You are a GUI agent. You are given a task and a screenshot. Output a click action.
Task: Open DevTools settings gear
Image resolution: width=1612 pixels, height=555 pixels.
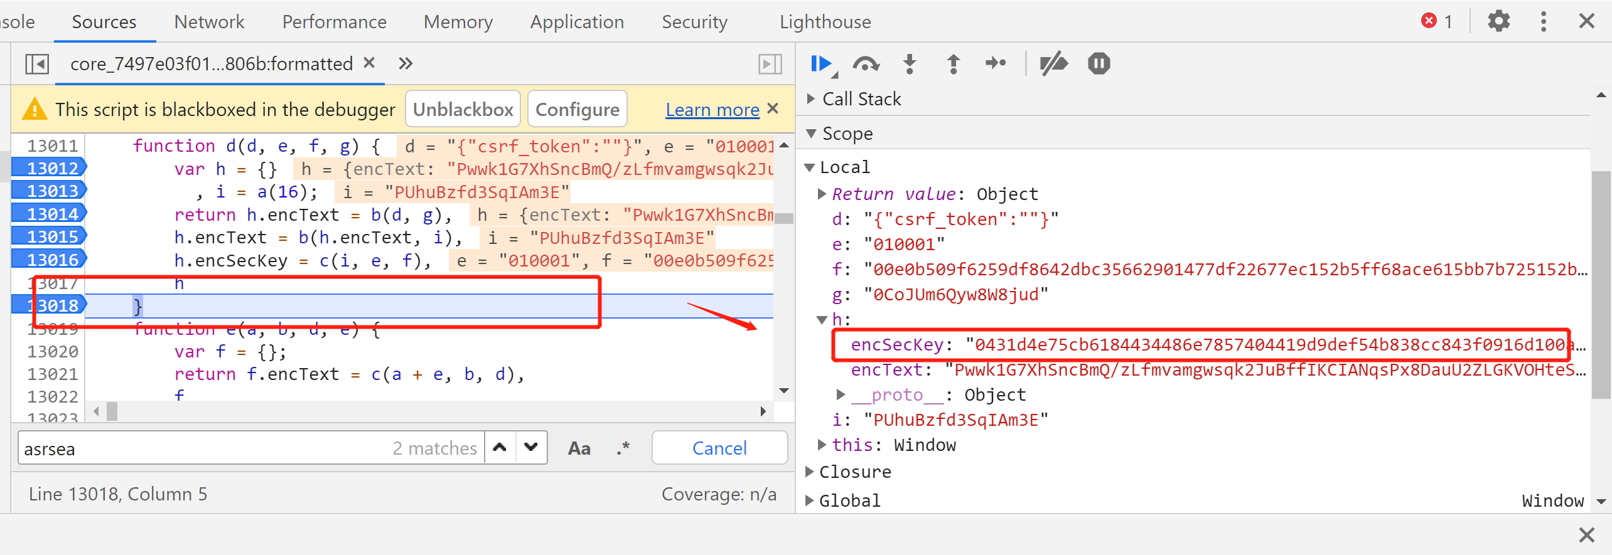pyautogui.click(x=1498, y=22)
